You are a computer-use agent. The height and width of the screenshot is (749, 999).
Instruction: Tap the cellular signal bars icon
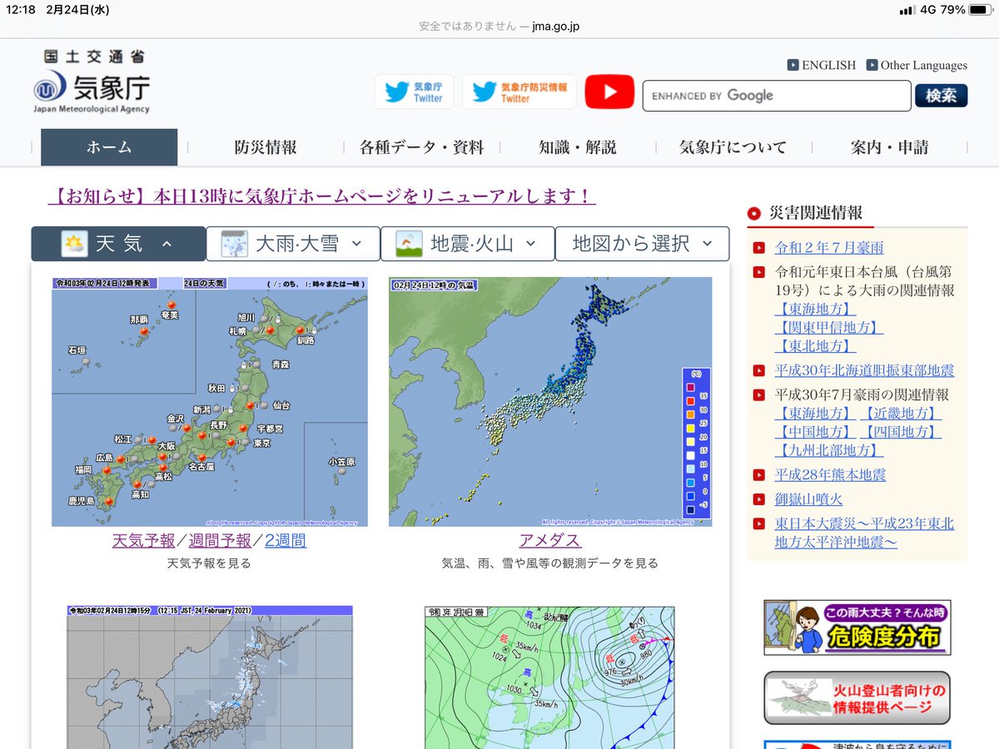tap(907, 10)
